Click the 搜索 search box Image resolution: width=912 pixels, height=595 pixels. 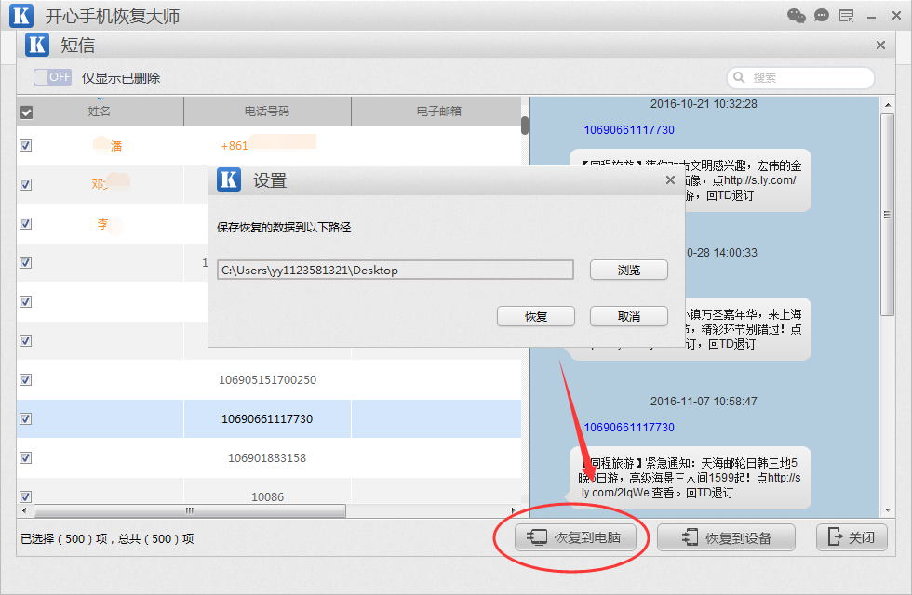point(800,77)
